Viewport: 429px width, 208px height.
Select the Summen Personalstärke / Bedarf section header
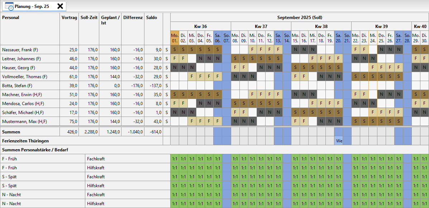coord(36,150)
